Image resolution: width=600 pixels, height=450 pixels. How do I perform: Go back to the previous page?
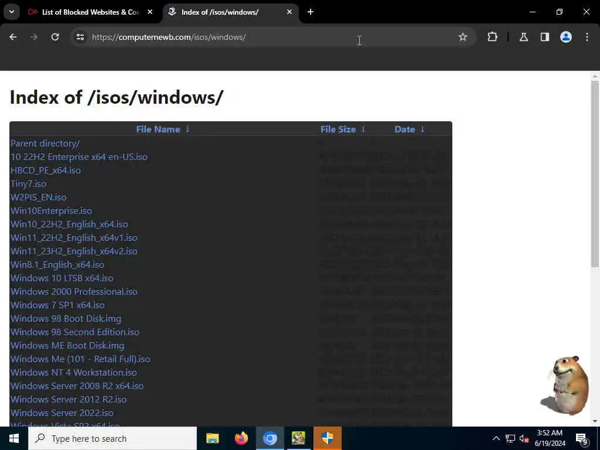13,37
